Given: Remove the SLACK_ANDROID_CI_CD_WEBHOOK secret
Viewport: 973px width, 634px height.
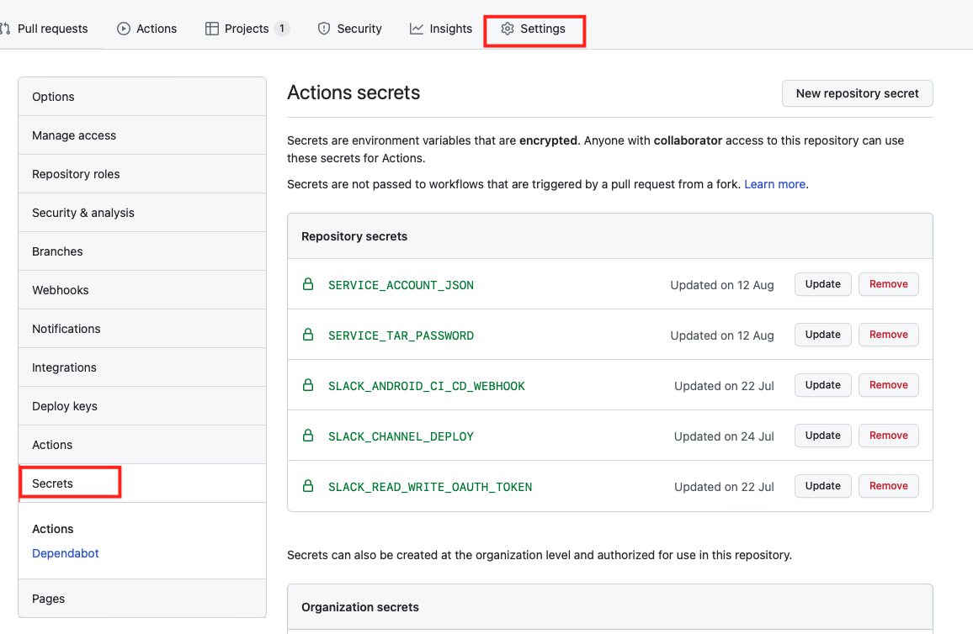Looking at the screenshot, I should (889, 385).
